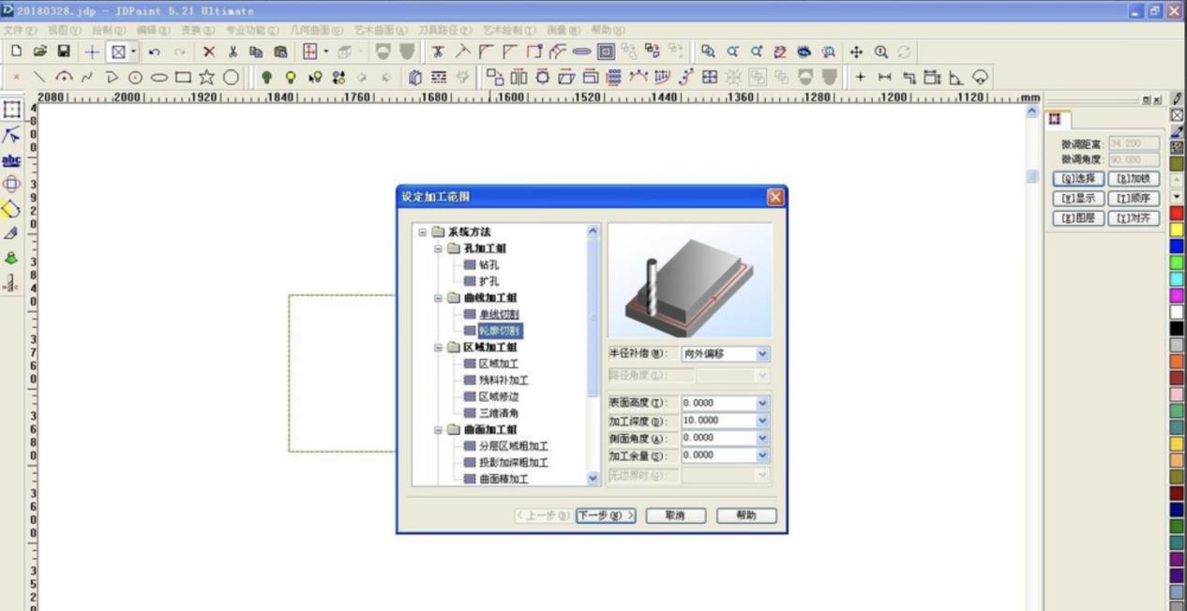Click the trim scissors icon in toolbar
The image size is (1187, 611).
(x=438, y=52)
